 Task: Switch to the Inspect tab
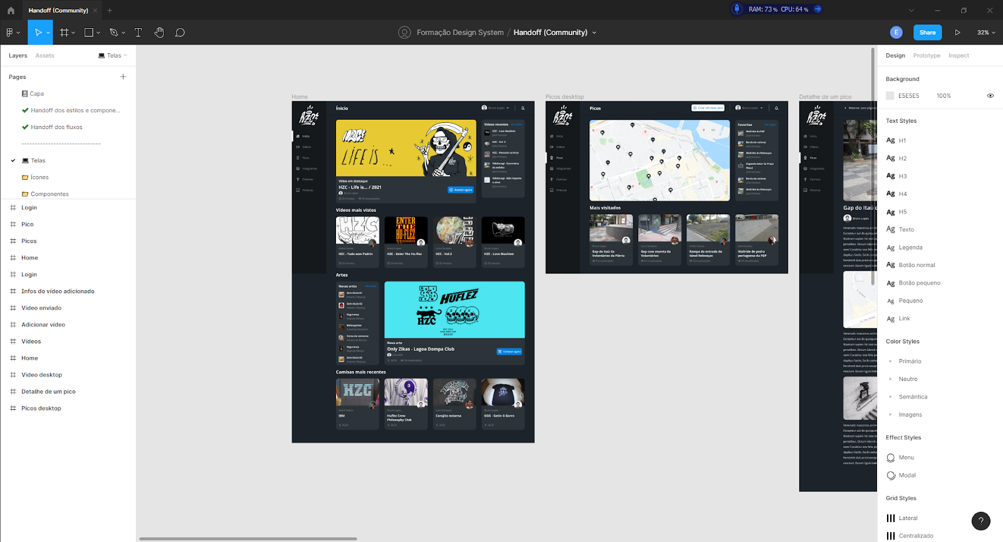[x=958, y=56]
